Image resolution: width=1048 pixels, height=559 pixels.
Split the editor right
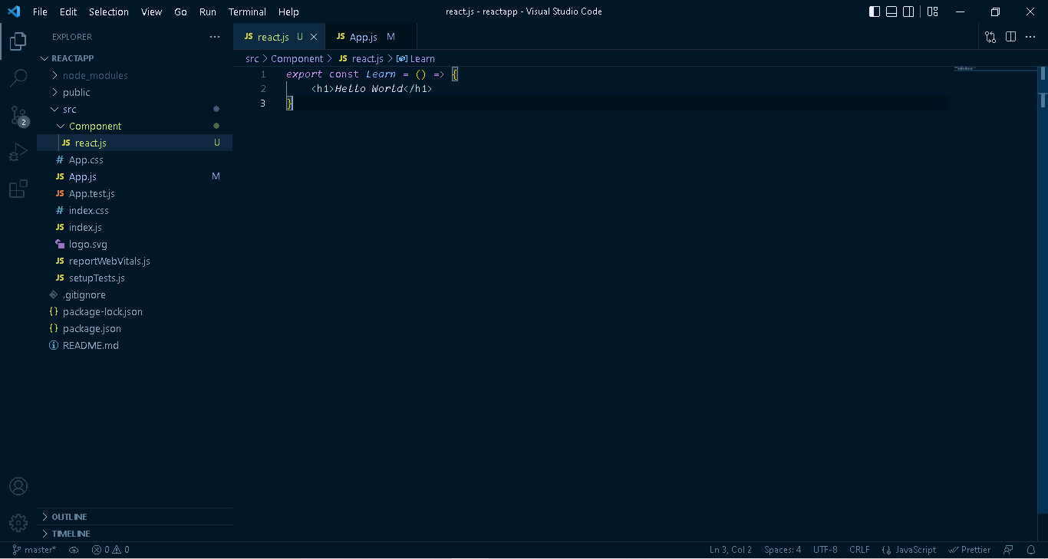pos(1011,37)
